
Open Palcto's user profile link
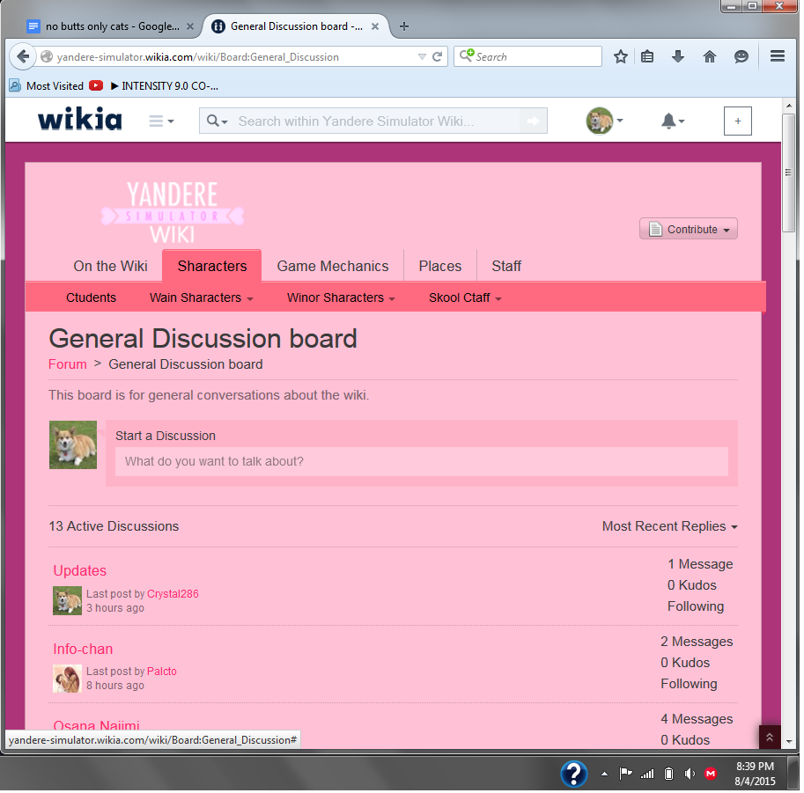click(x=161, y=672)
